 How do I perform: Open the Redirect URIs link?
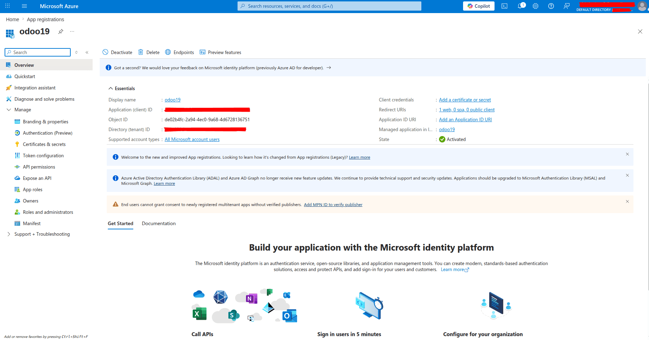(x=467, y=110)
